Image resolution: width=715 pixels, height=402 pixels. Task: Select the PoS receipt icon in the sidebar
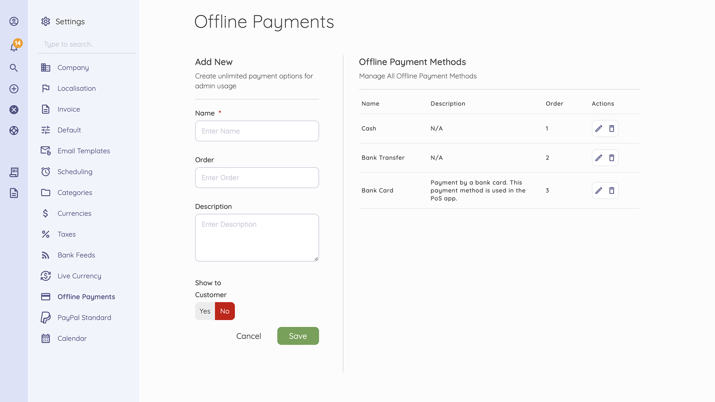(x=14, y=172)
